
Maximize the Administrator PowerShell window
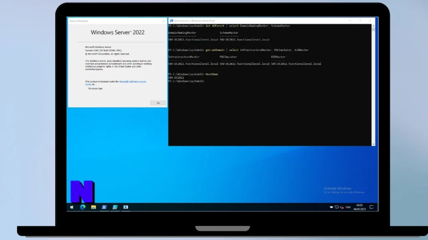(x=360, y=21)
